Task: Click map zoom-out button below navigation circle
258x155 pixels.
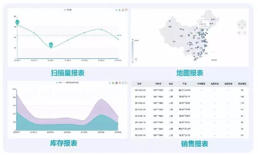Action: (245, 33)
